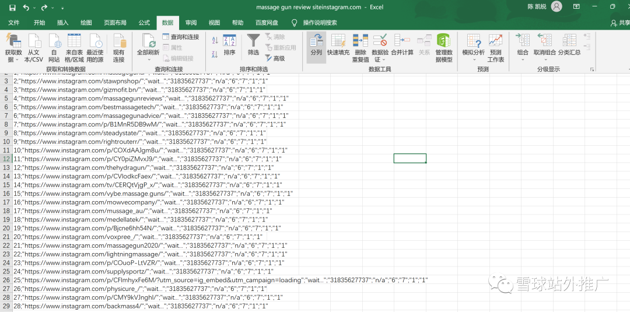This screenshot has height=312, width=630.
Task: Switch to the 公式 tab
Action: pos(144,23)
